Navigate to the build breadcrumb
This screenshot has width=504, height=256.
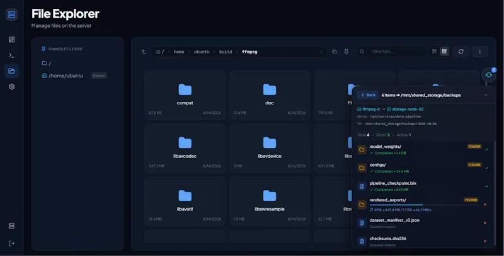click(x=226, y=52)
